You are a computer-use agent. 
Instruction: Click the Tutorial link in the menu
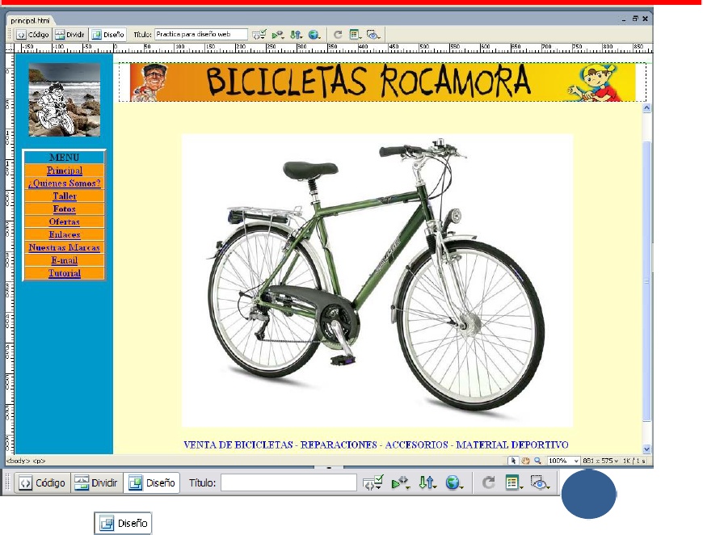(64, 273)
